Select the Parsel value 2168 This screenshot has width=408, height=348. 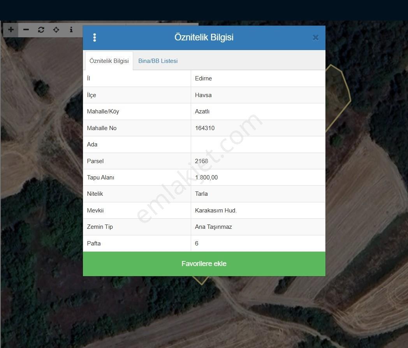201,161
